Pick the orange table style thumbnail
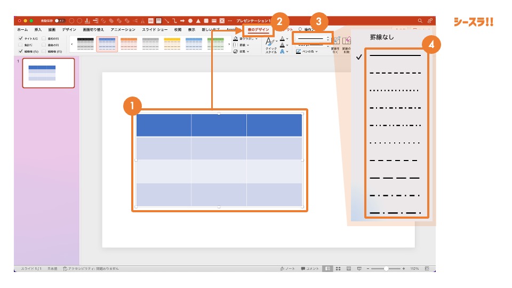The height and width of the screenshot is (288, 512). pos(129,44)
